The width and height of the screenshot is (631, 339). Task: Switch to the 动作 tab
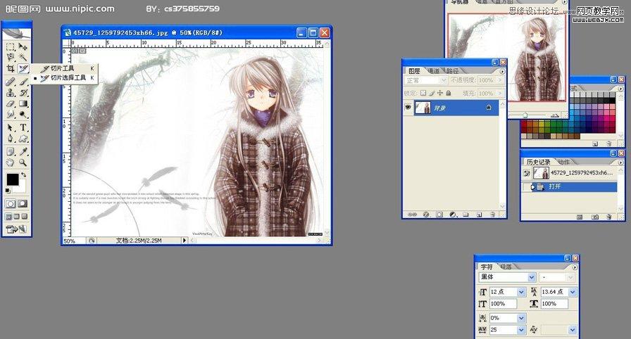(x=564, y=162)
